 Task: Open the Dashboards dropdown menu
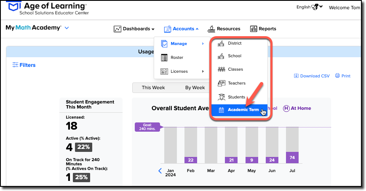point(134,29)
